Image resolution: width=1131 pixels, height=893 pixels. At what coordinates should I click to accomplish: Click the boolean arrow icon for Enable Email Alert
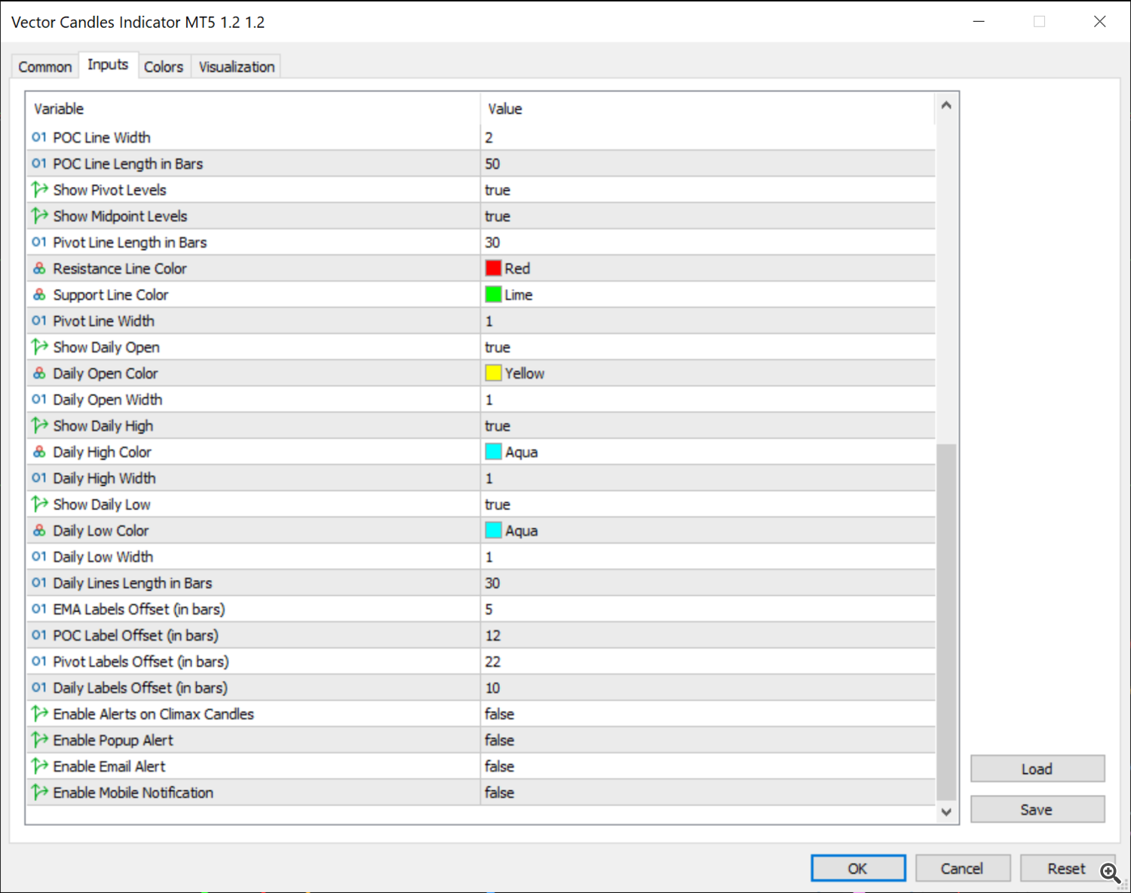click(39, 766)
